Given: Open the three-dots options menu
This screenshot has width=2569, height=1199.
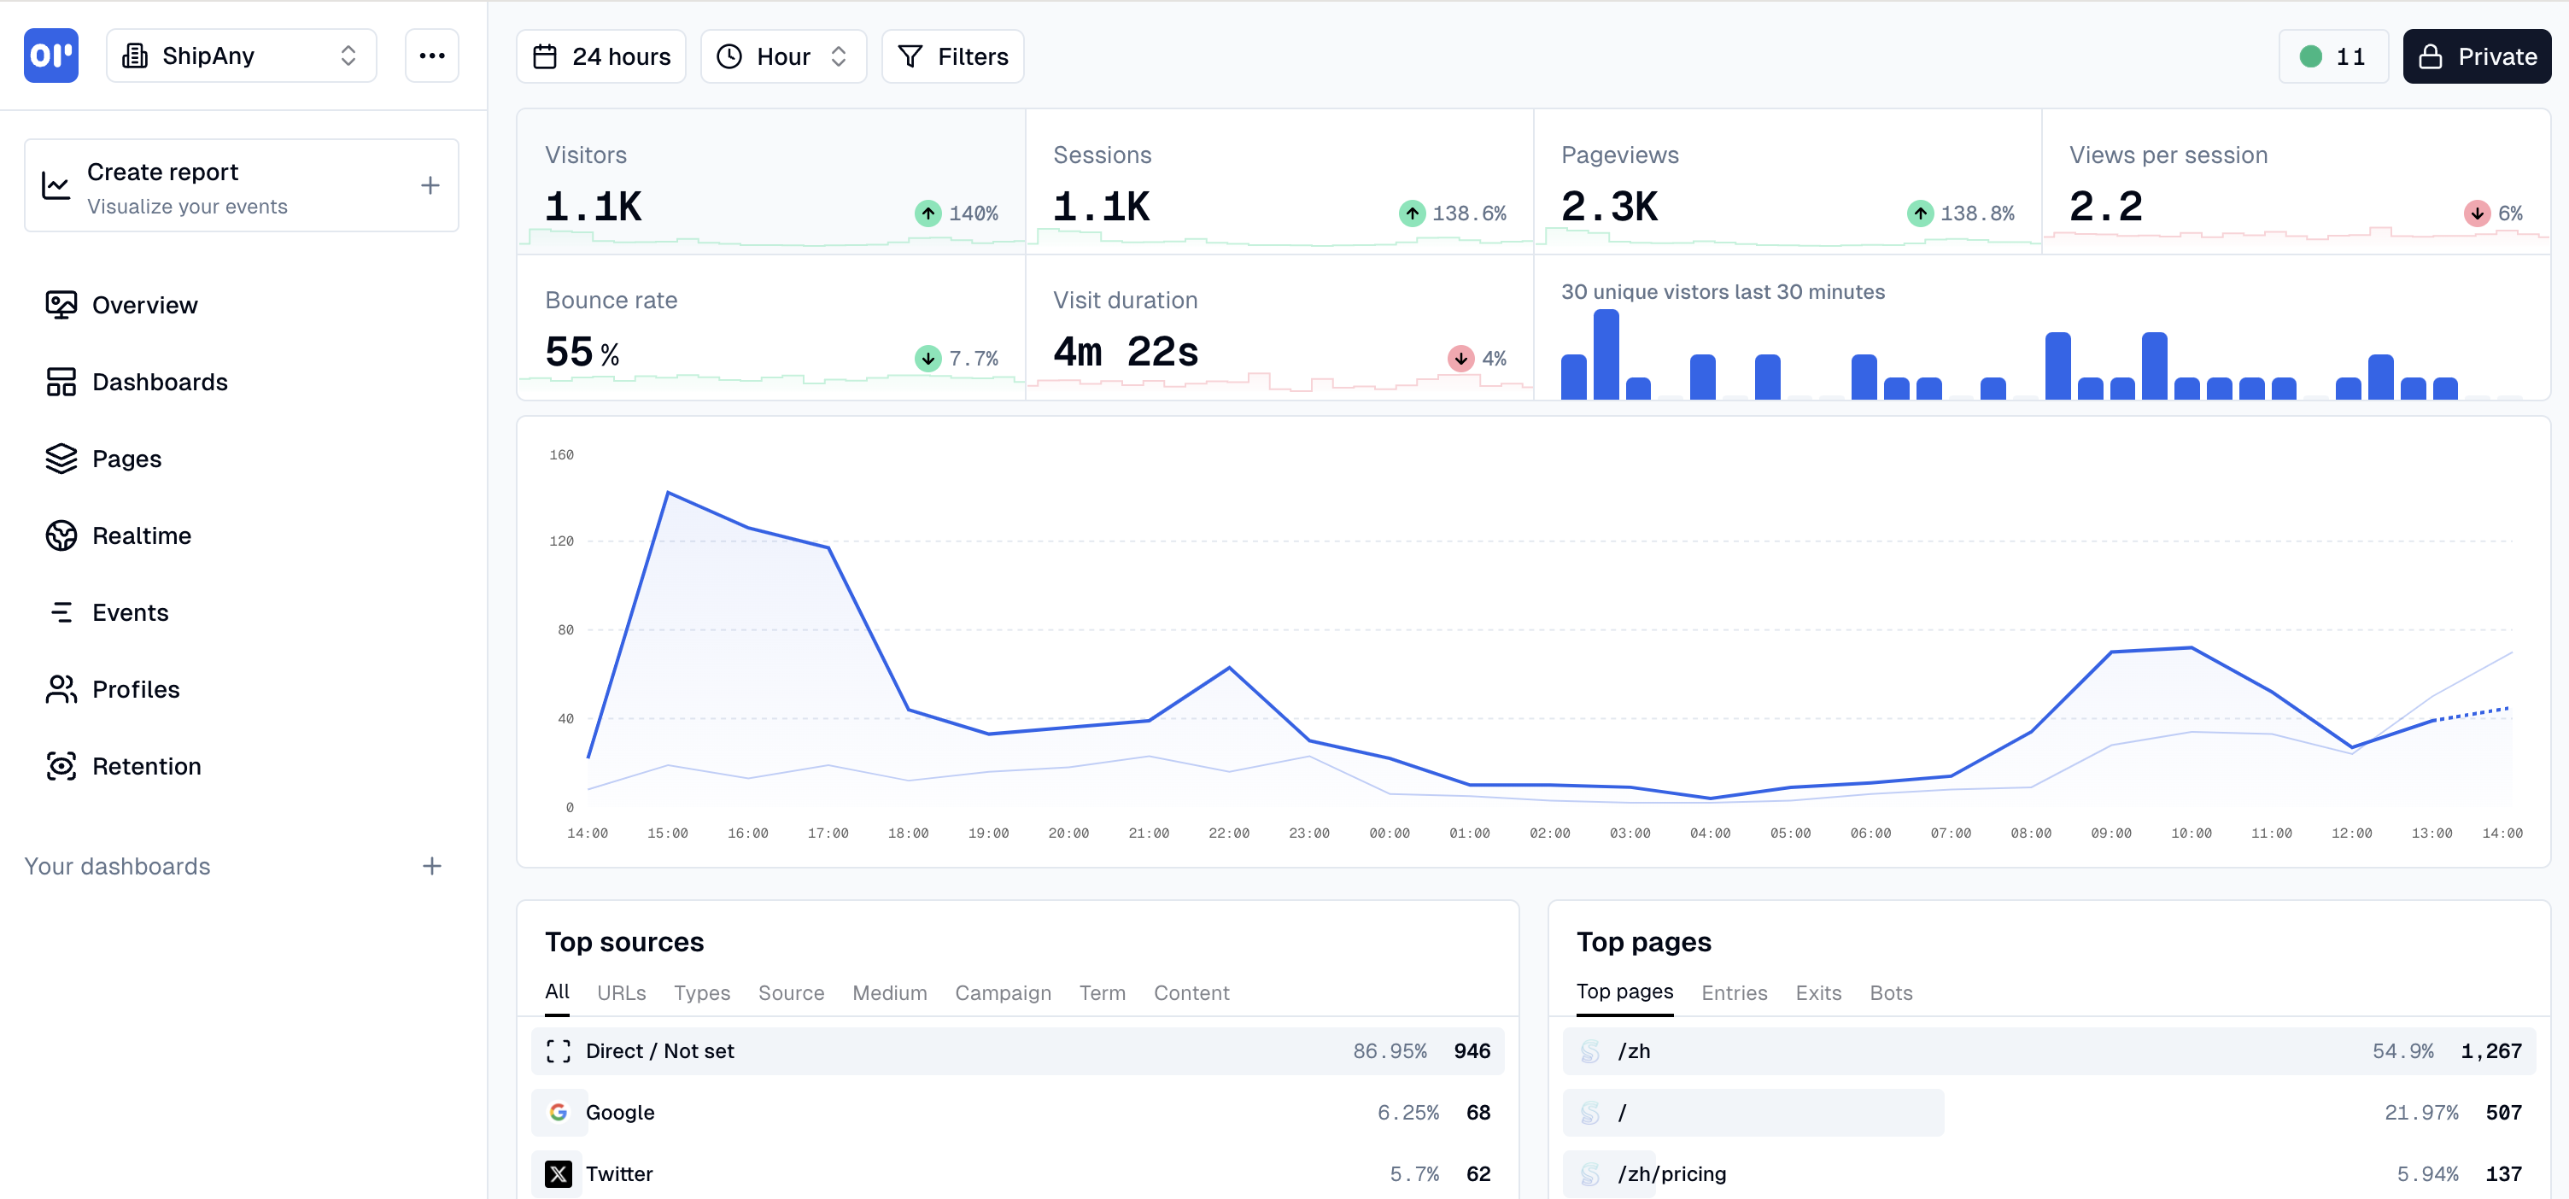Looking at the screenshot, I should (x=432, y=55).
